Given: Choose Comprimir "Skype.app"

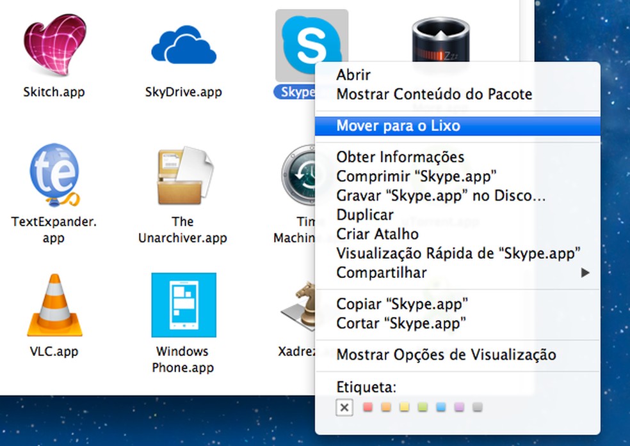Looking at the screenshot, I should point(458,176).
